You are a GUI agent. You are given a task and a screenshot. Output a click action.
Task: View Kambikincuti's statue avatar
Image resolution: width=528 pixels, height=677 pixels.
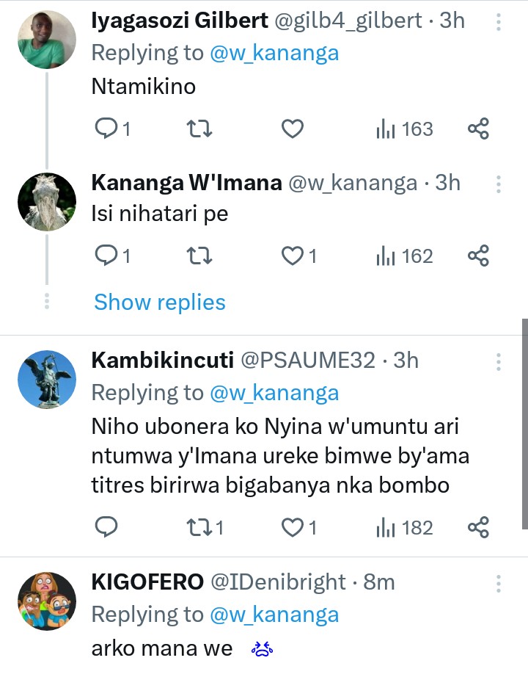(47, 380)
